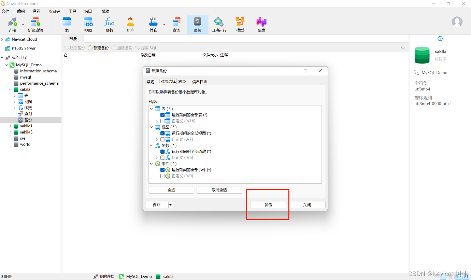Image resolution: width=471 pixels, height=280 pixels.
Task: Expand the 自定义 (0/16) node in the dialog
Action: (157, 121)
